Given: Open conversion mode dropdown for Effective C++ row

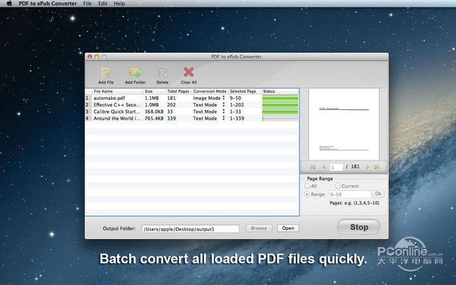Looking at the screenshot, I should pyautogui.click(x=223, y=105).
